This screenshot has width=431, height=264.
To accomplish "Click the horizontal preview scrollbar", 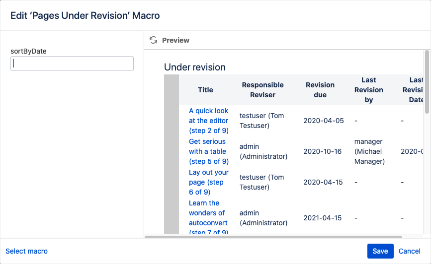I will tap(273, 236).
